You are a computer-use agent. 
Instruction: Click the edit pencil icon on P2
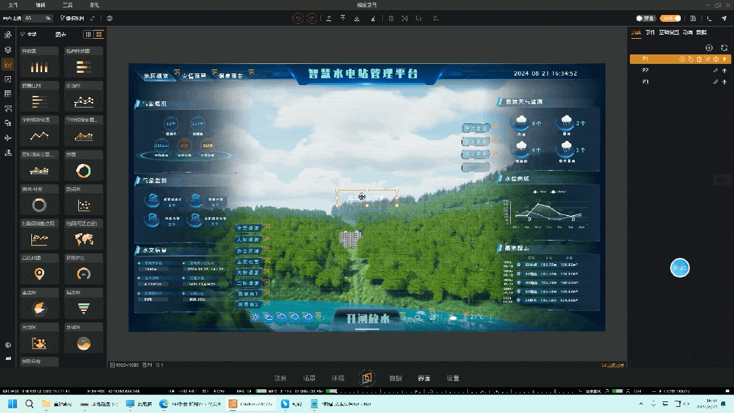tap(715, 70)
